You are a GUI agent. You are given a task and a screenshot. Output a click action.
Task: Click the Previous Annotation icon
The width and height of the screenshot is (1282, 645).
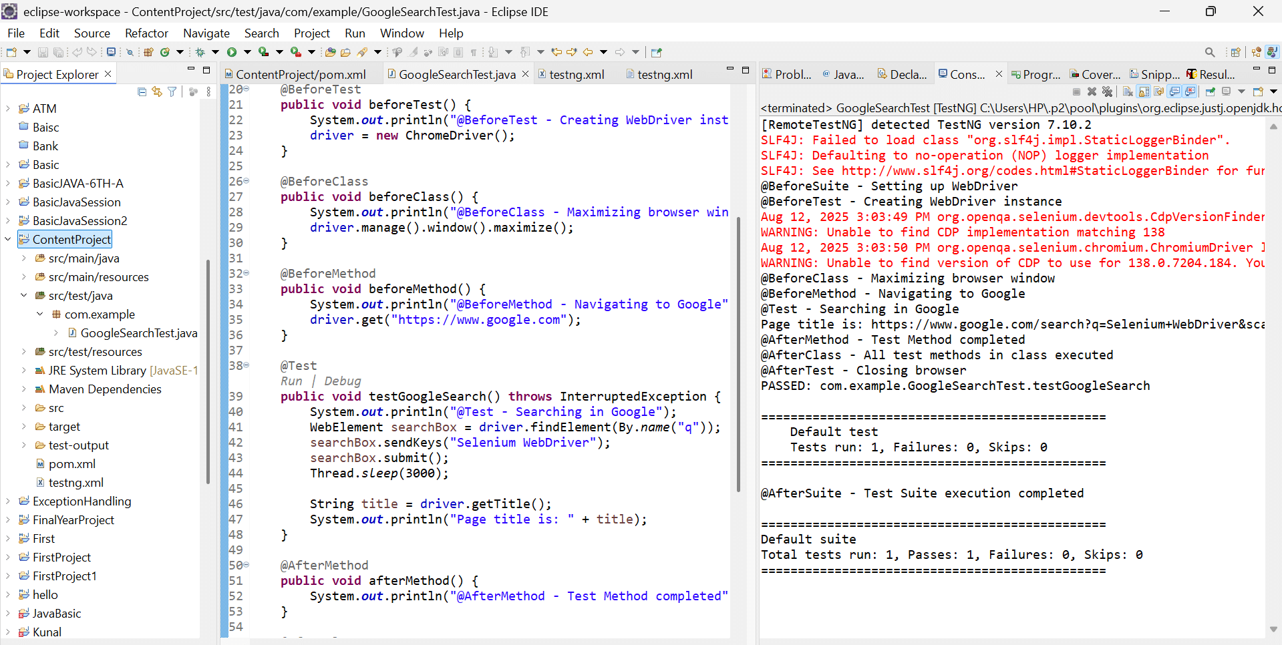click(525, 52)
